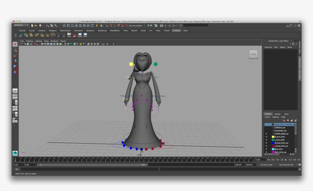Image resolution: width=313 pixels, height=191 pixels.
Task: Toggle use all lights yellow bulb icon
Action: (x=81, y=44)
